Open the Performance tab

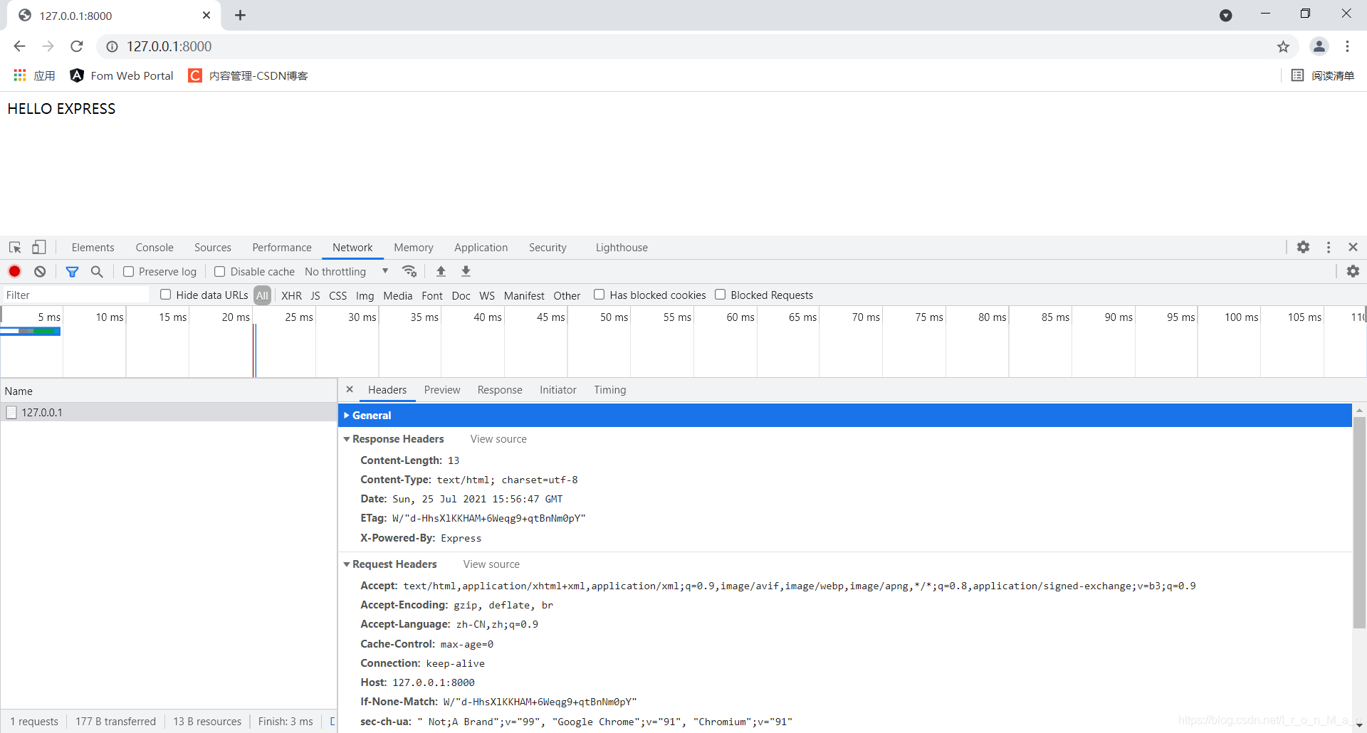click(x=282, y=248)
